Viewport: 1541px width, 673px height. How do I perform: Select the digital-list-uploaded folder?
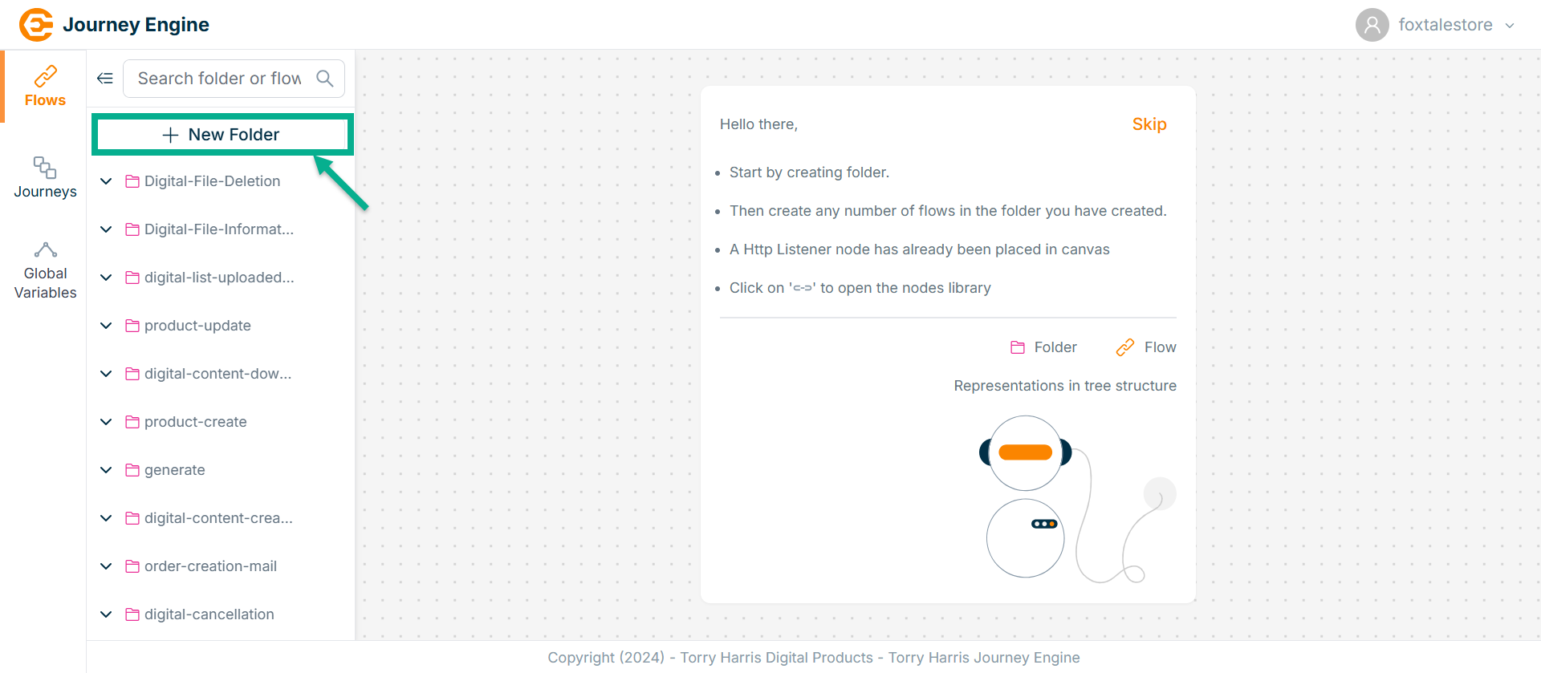[x=218, y=278]
